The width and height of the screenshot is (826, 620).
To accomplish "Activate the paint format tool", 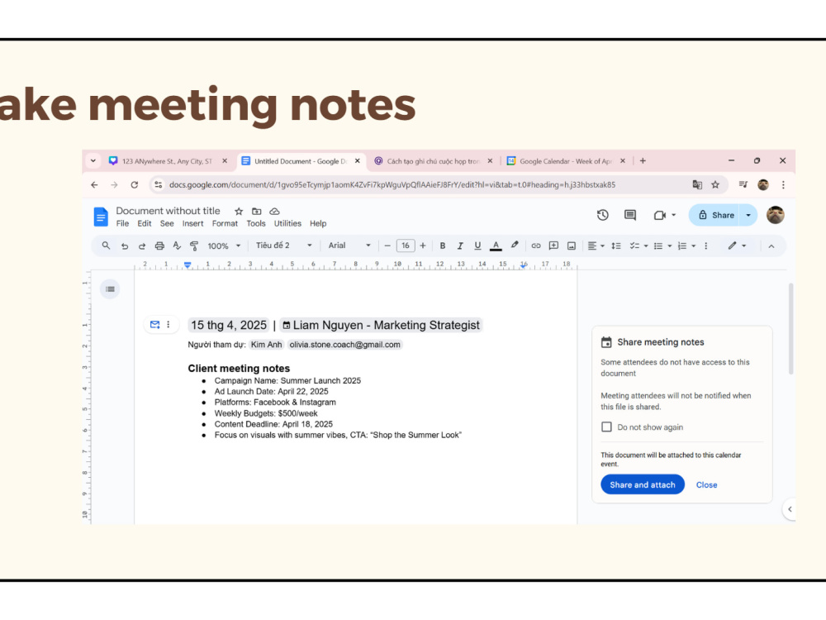I will click(194, 246).
